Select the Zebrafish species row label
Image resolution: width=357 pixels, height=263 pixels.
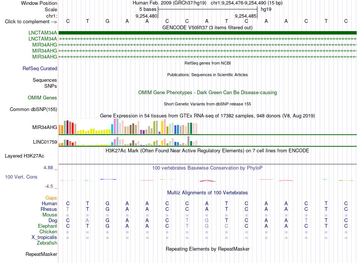(47, 243)
